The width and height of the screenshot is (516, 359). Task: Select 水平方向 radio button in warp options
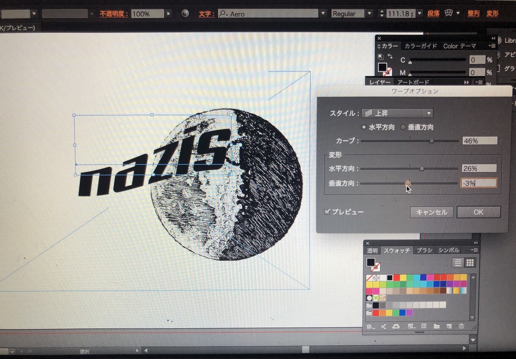tap(364, 127)
